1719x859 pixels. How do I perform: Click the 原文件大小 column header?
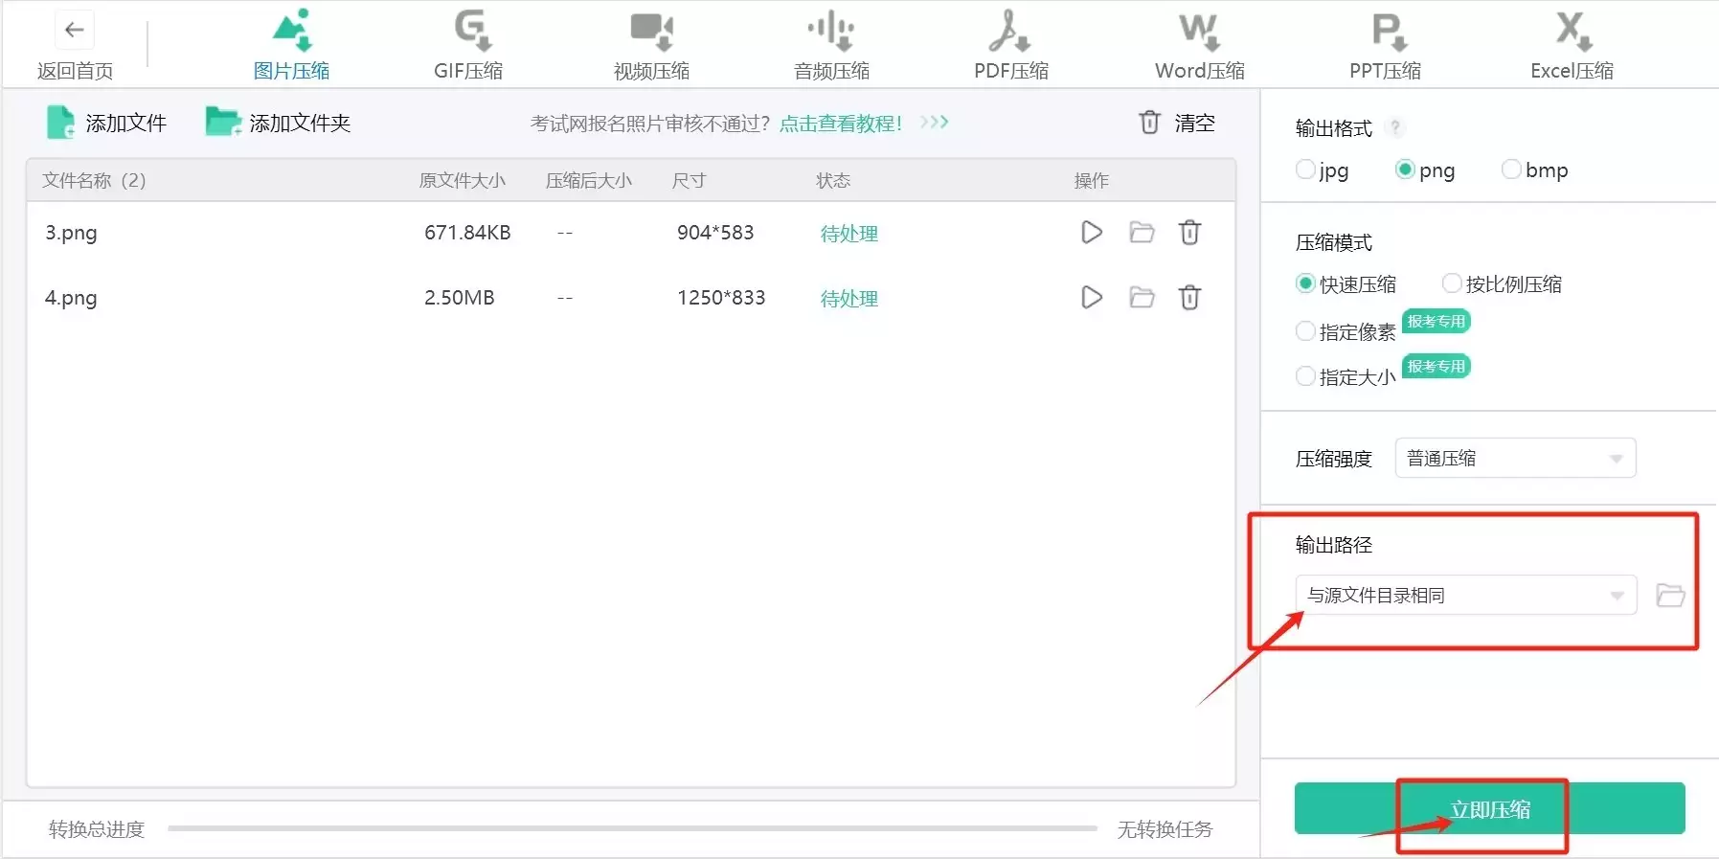[462, 180]
